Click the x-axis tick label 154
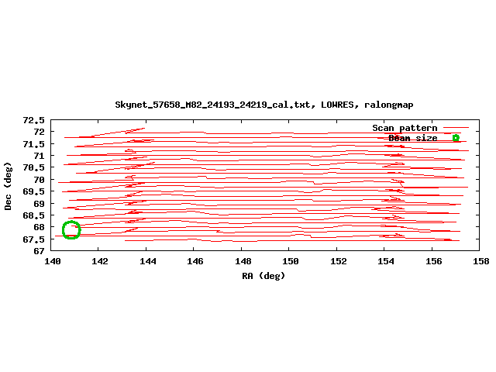The width and height of the screenshot is (496, 372). (x=386, y=261)
